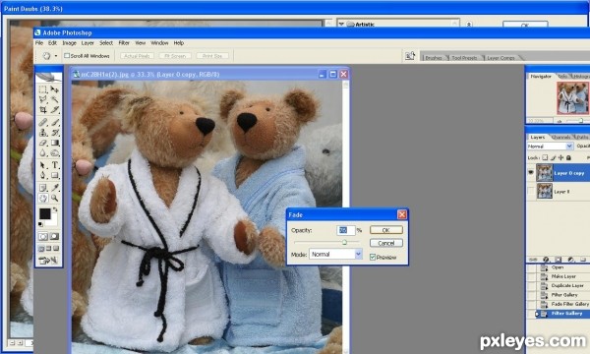Open the Filter menu
Screen dimensions: 590x354
pyautogui.click(x=124, y=43)
